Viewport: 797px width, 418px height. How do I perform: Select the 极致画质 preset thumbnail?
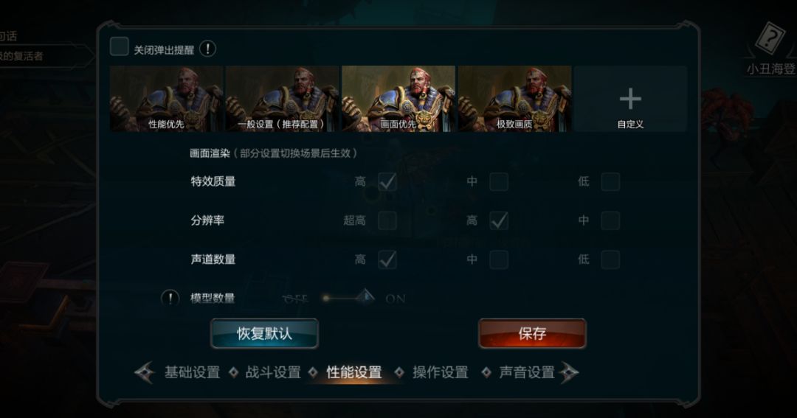click(x=514, y=99)
